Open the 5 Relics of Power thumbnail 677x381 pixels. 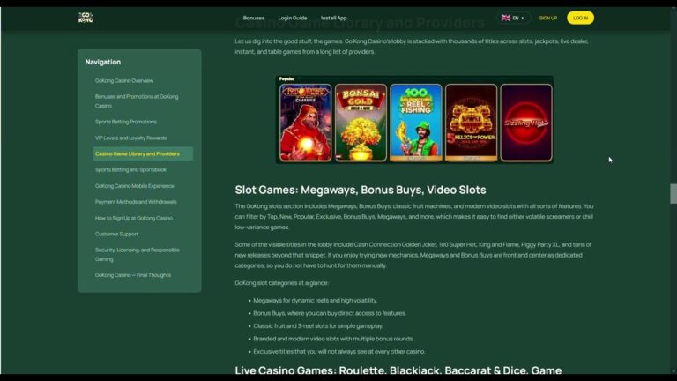pyautogui.click(x=471, y=123)
